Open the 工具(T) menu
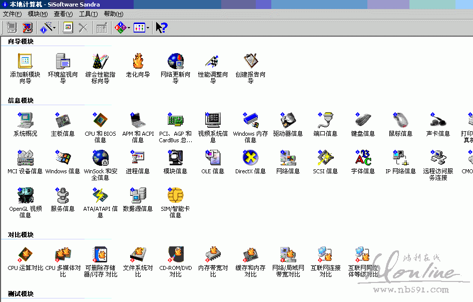 [x=88, y=14]
